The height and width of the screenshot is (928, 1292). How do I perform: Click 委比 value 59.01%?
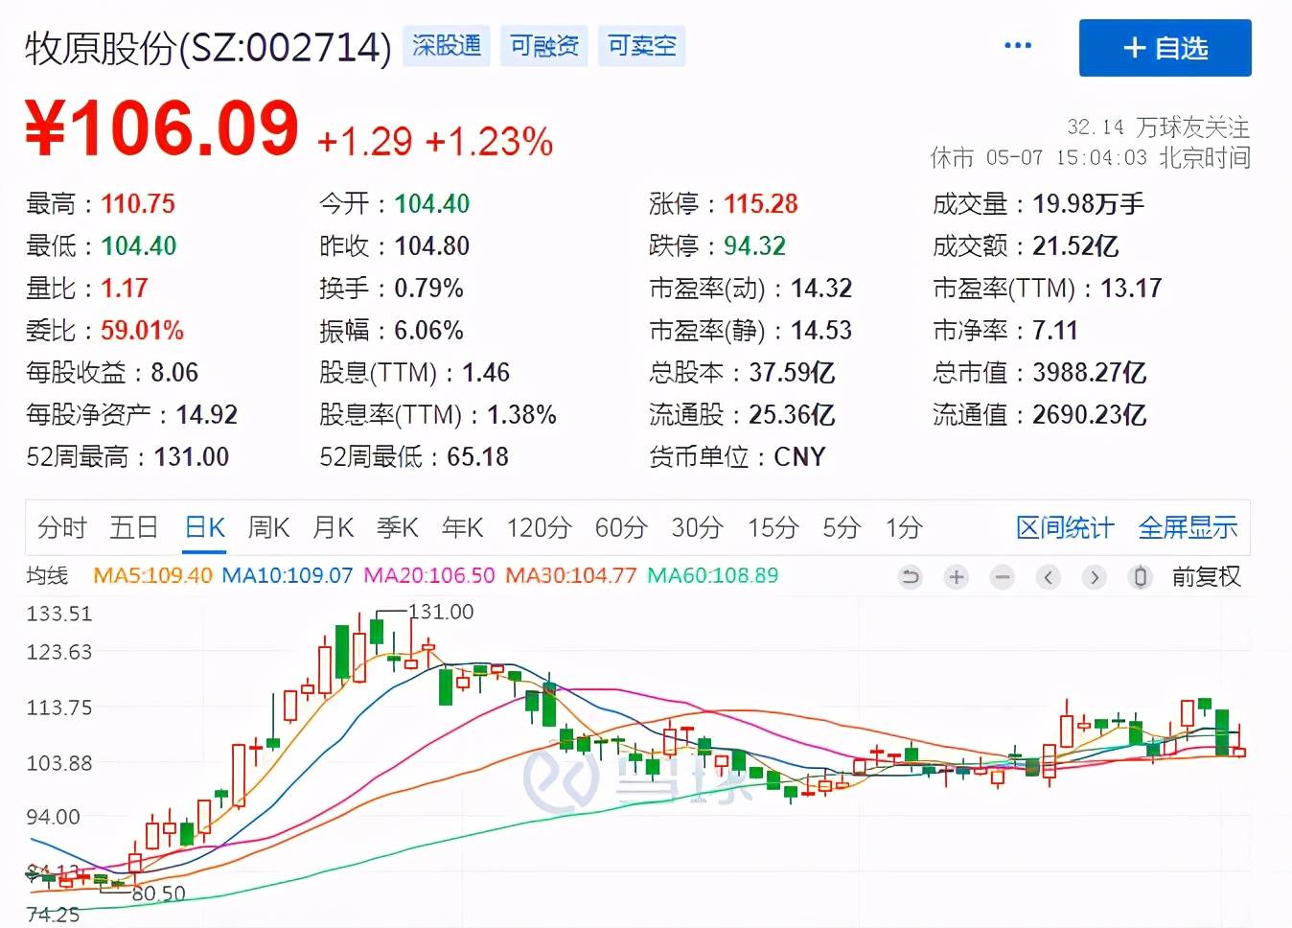(x=142, y=330)
